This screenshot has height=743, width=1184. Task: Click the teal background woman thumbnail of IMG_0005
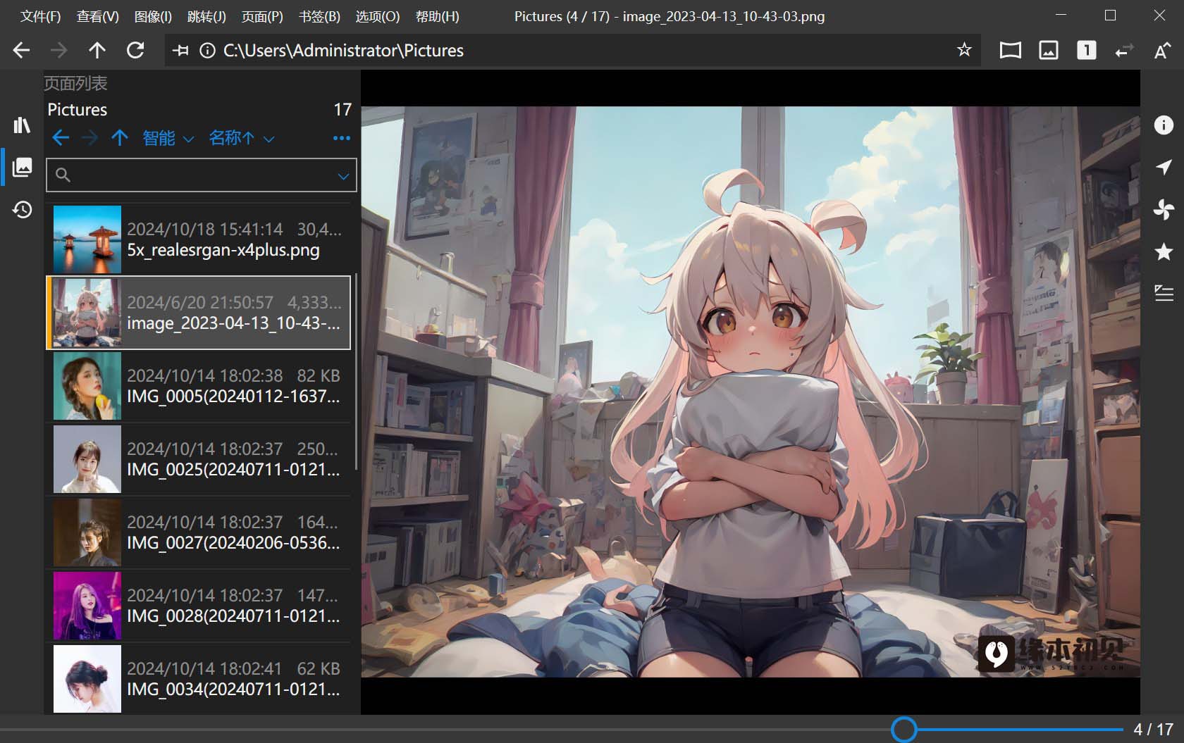(87, 386)
